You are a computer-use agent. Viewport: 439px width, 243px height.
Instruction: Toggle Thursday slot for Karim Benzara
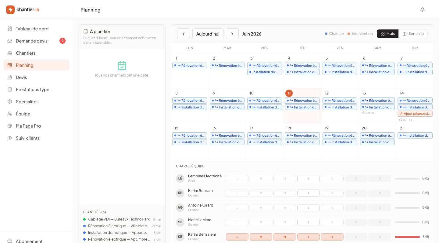tap(309, 193)
